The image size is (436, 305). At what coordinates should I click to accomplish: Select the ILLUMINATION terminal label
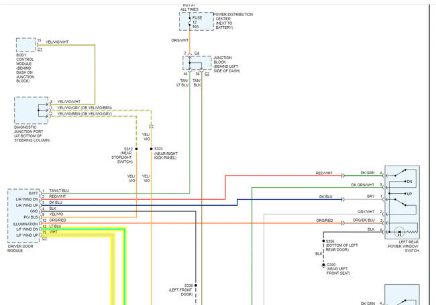(x=25, y=224)
